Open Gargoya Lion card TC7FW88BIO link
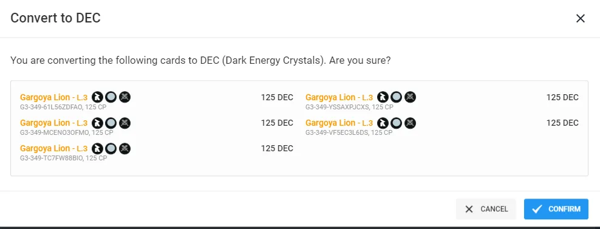The image size is (600, 229). 54,148
